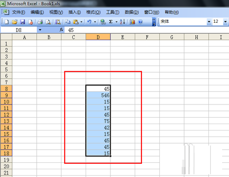Select row 5 header

6,69
